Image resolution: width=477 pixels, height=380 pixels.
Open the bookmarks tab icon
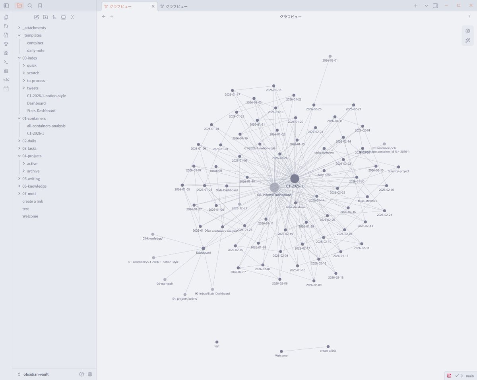40,6
